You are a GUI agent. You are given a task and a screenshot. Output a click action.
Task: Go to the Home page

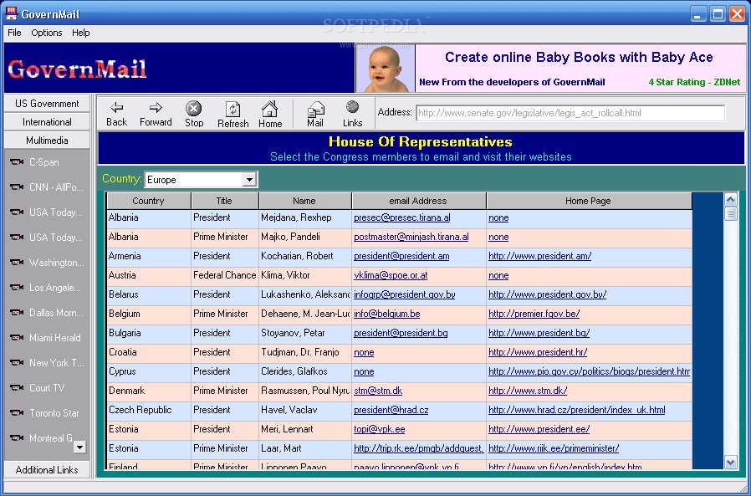pyautogui.click(x=270, y=115)
